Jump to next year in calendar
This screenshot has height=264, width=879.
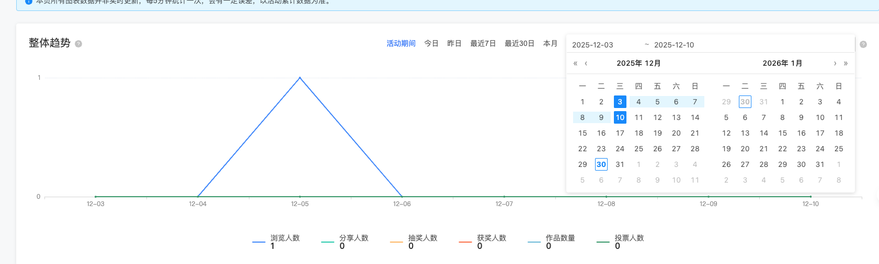pyautogui.click(x=846, y=64)
